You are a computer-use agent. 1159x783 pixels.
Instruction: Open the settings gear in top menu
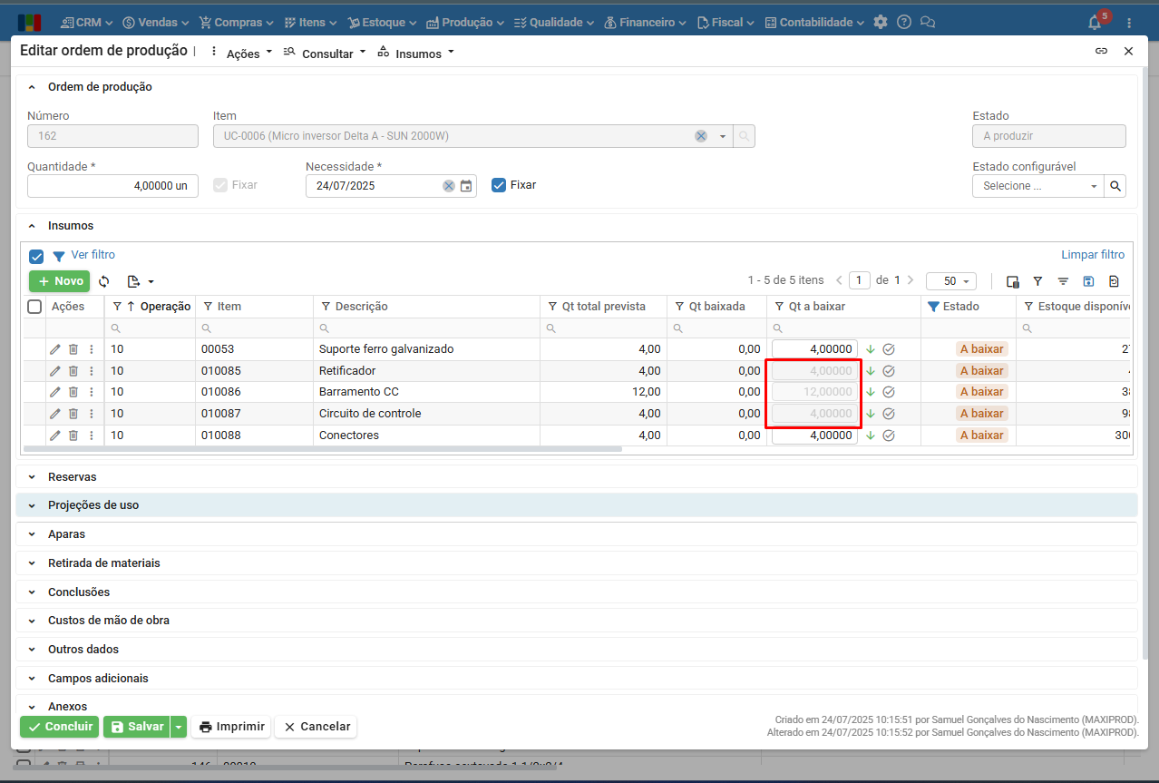point(881,22)
